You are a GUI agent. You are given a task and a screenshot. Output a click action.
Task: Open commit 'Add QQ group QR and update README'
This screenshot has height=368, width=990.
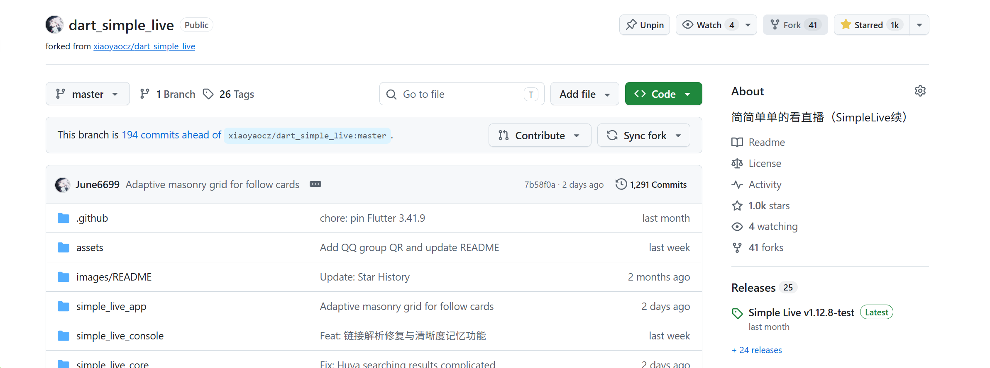click(409, 247)
